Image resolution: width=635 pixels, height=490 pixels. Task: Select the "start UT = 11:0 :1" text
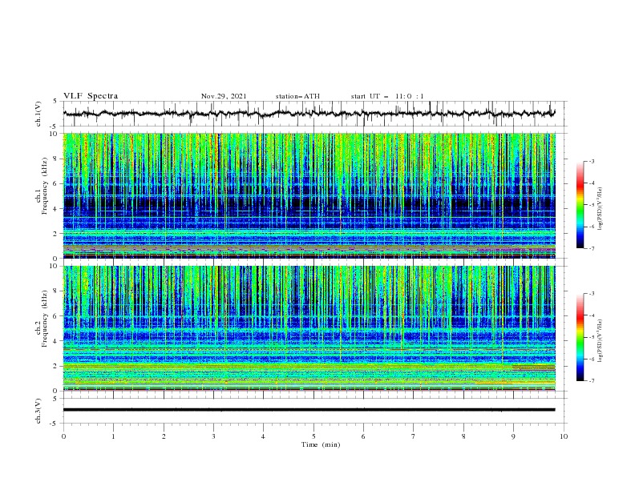387,96
